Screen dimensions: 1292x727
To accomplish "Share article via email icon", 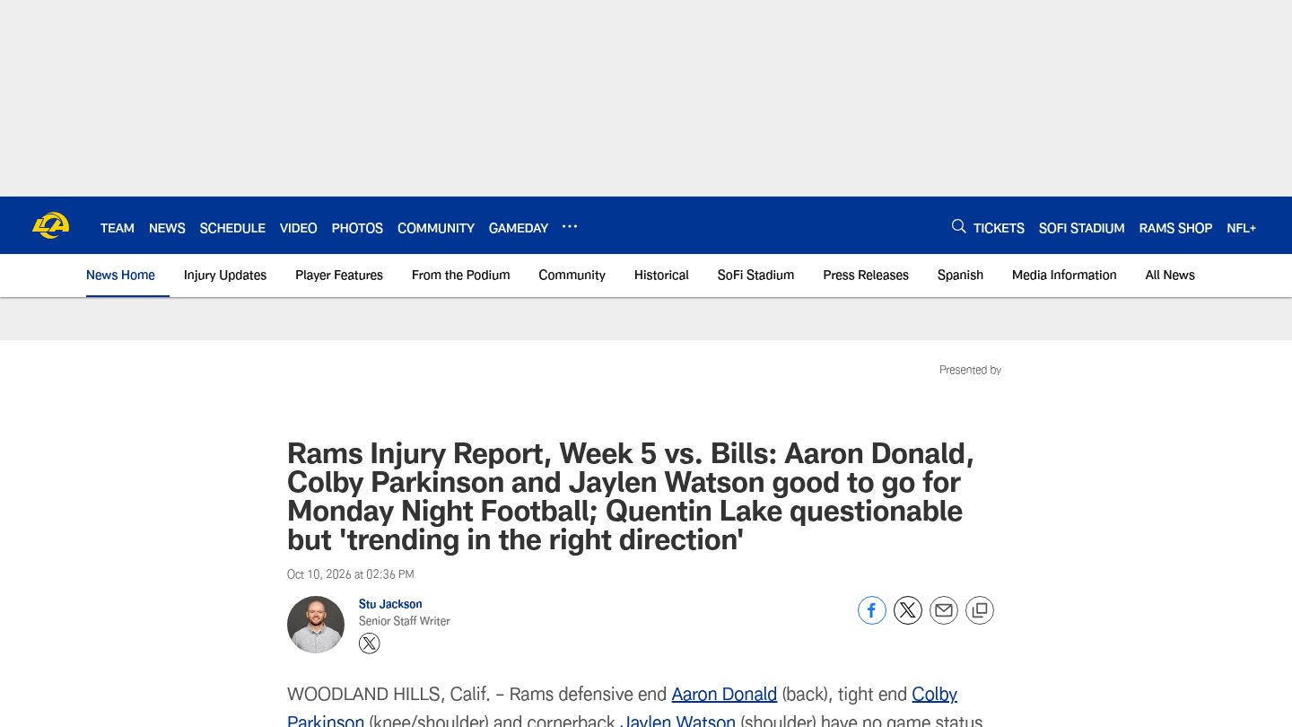I will 944,610.
